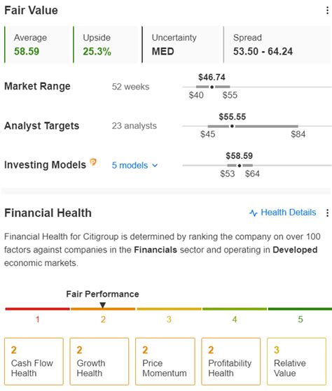Select the Upside 25.3% tile
This screenshot has height=391, width=332.
point(105,45)
